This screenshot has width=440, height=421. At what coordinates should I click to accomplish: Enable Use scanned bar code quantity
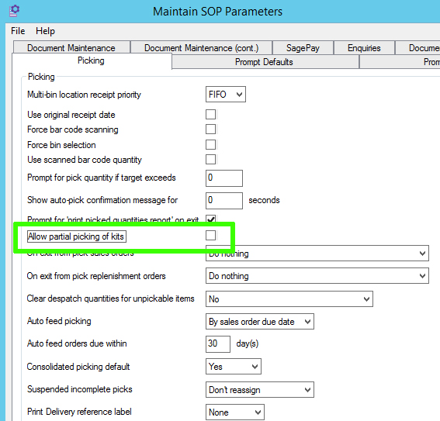[x=211, y=159]
